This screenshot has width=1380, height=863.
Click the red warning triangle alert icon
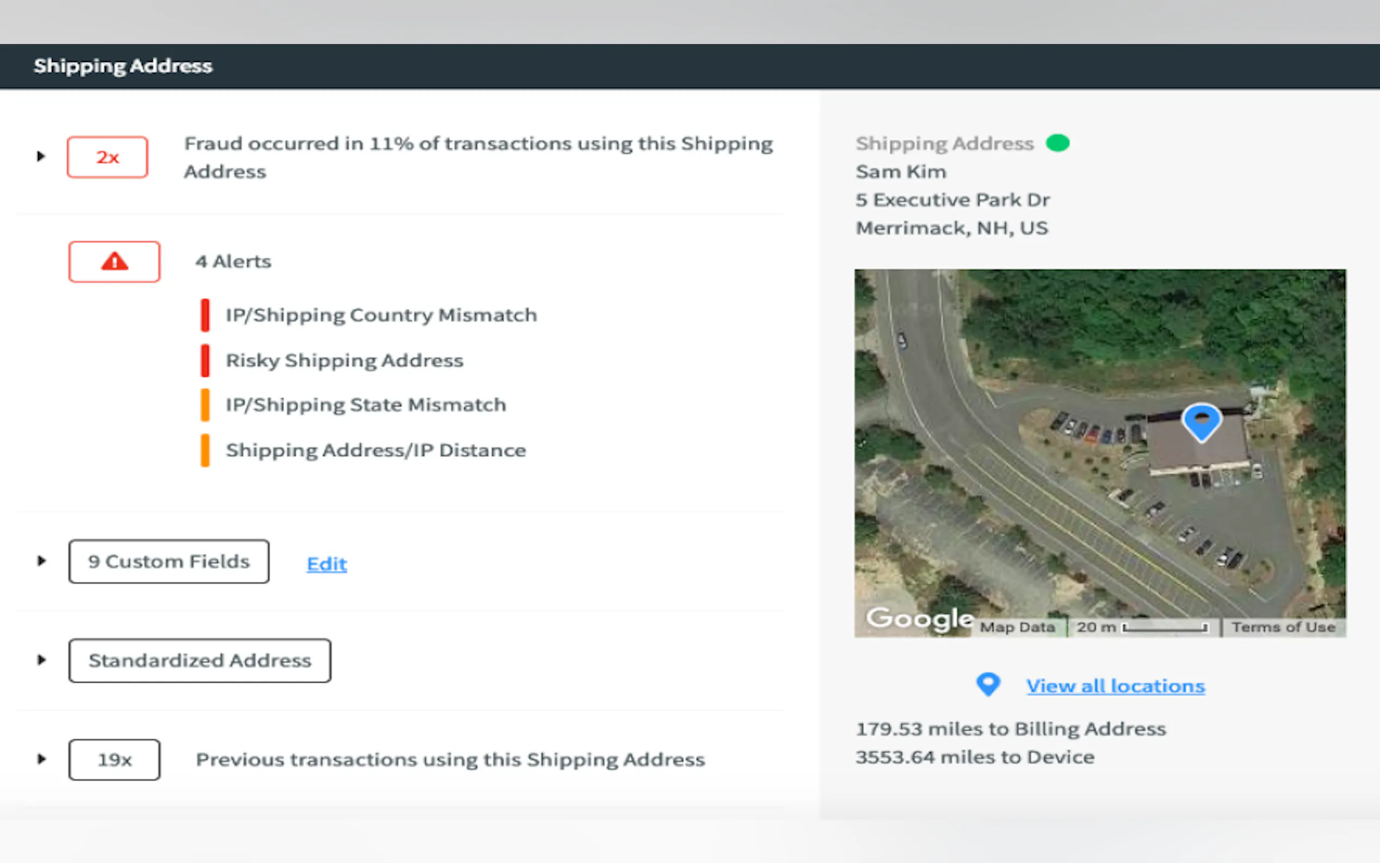click(x=114, y=262)
